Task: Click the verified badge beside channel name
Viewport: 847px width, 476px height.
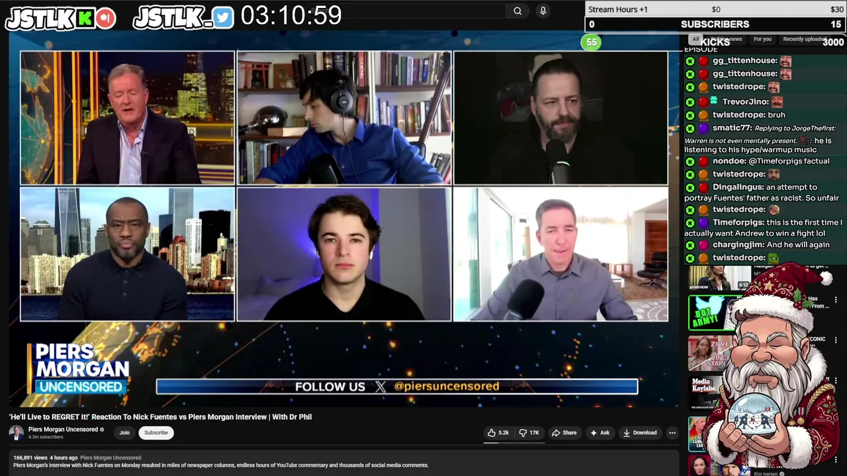Action: (102, 429)
